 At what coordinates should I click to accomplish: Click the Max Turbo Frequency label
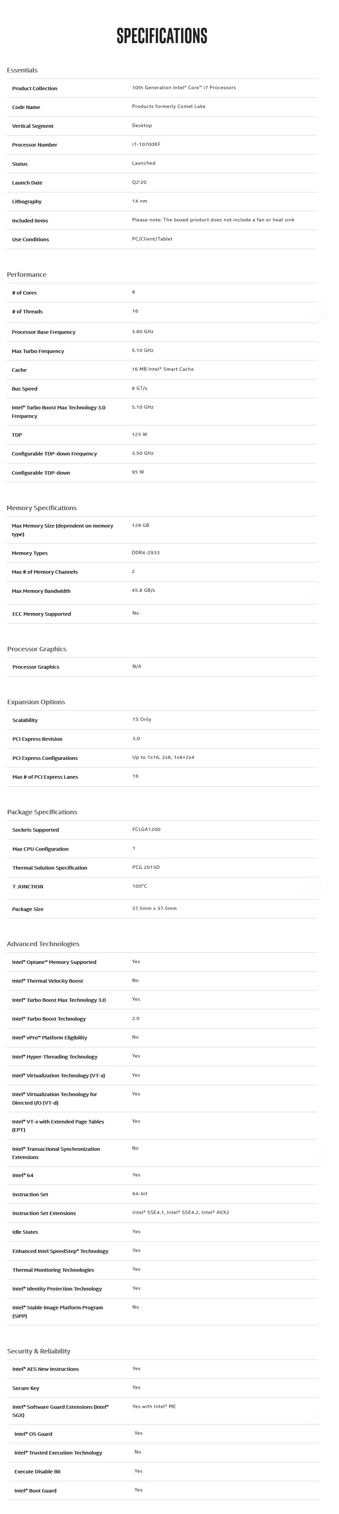click(38, 352)
